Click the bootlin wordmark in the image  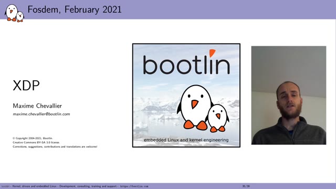186,62
